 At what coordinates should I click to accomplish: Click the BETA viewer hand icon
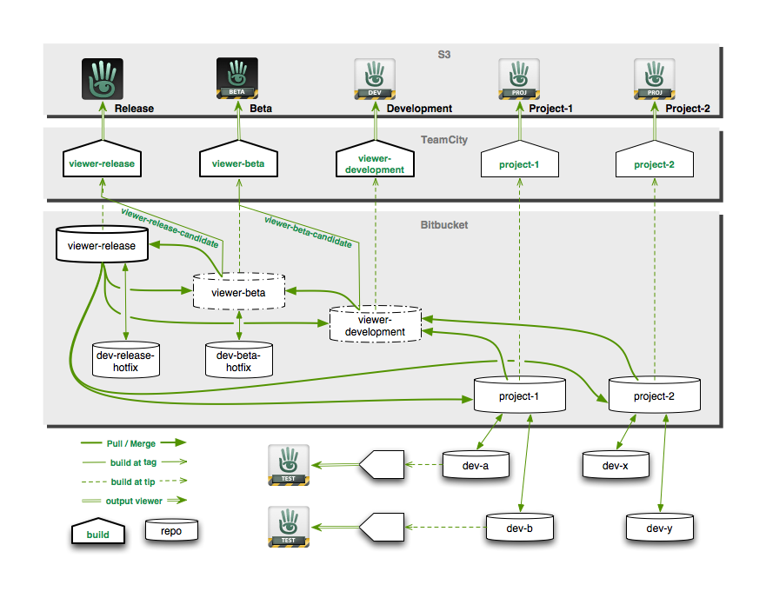click(x=237, y=78)
